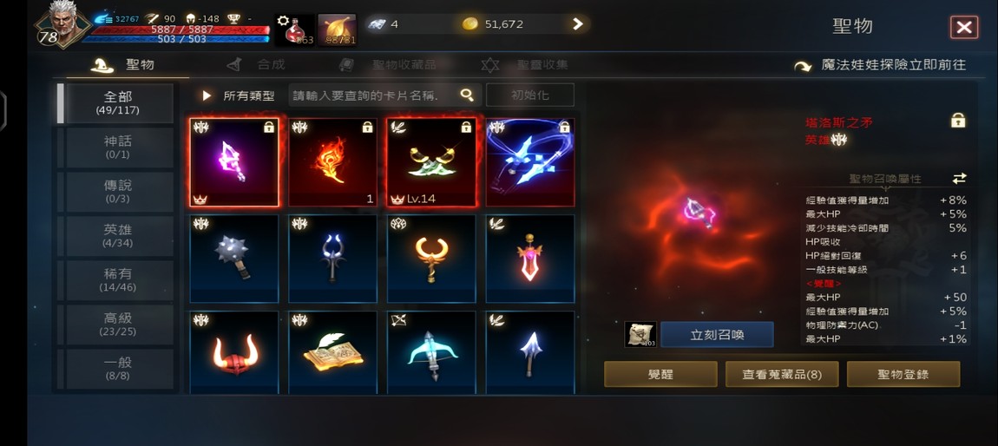Click the summon scroll item icon
Screen dimensions: 998x446
tap(640, 334)
